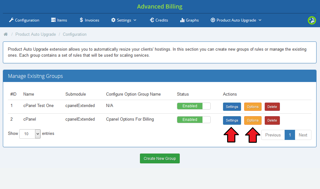Click Configuration breadcrumb link
This screenshot has height=189, width=320.
click(75, 35)
